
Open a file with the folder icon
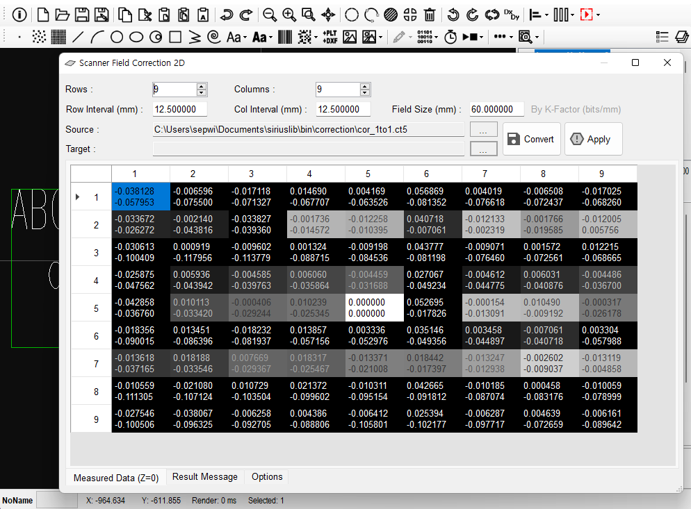click(62, 15)
